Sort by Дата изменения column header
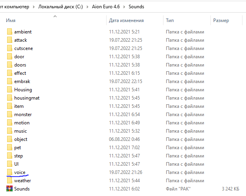The width and height of the screenshot is (246, 196). (126, 20)
